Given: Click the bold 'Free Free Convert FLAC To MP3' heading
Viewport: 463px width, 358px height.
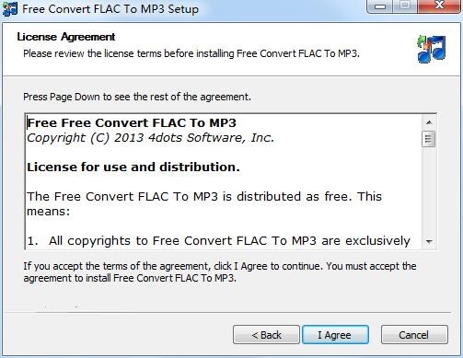Looking at the screenshot, I should pyautogui.click(x=132, y=123).
